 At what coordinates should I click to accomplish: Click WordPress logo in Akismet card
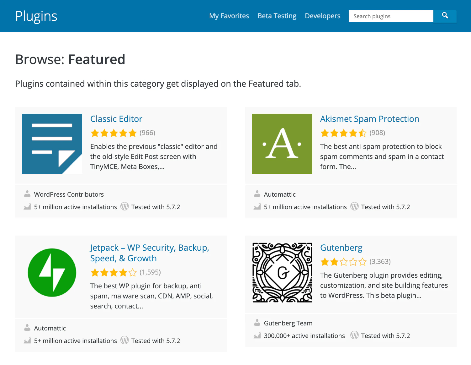354,206
